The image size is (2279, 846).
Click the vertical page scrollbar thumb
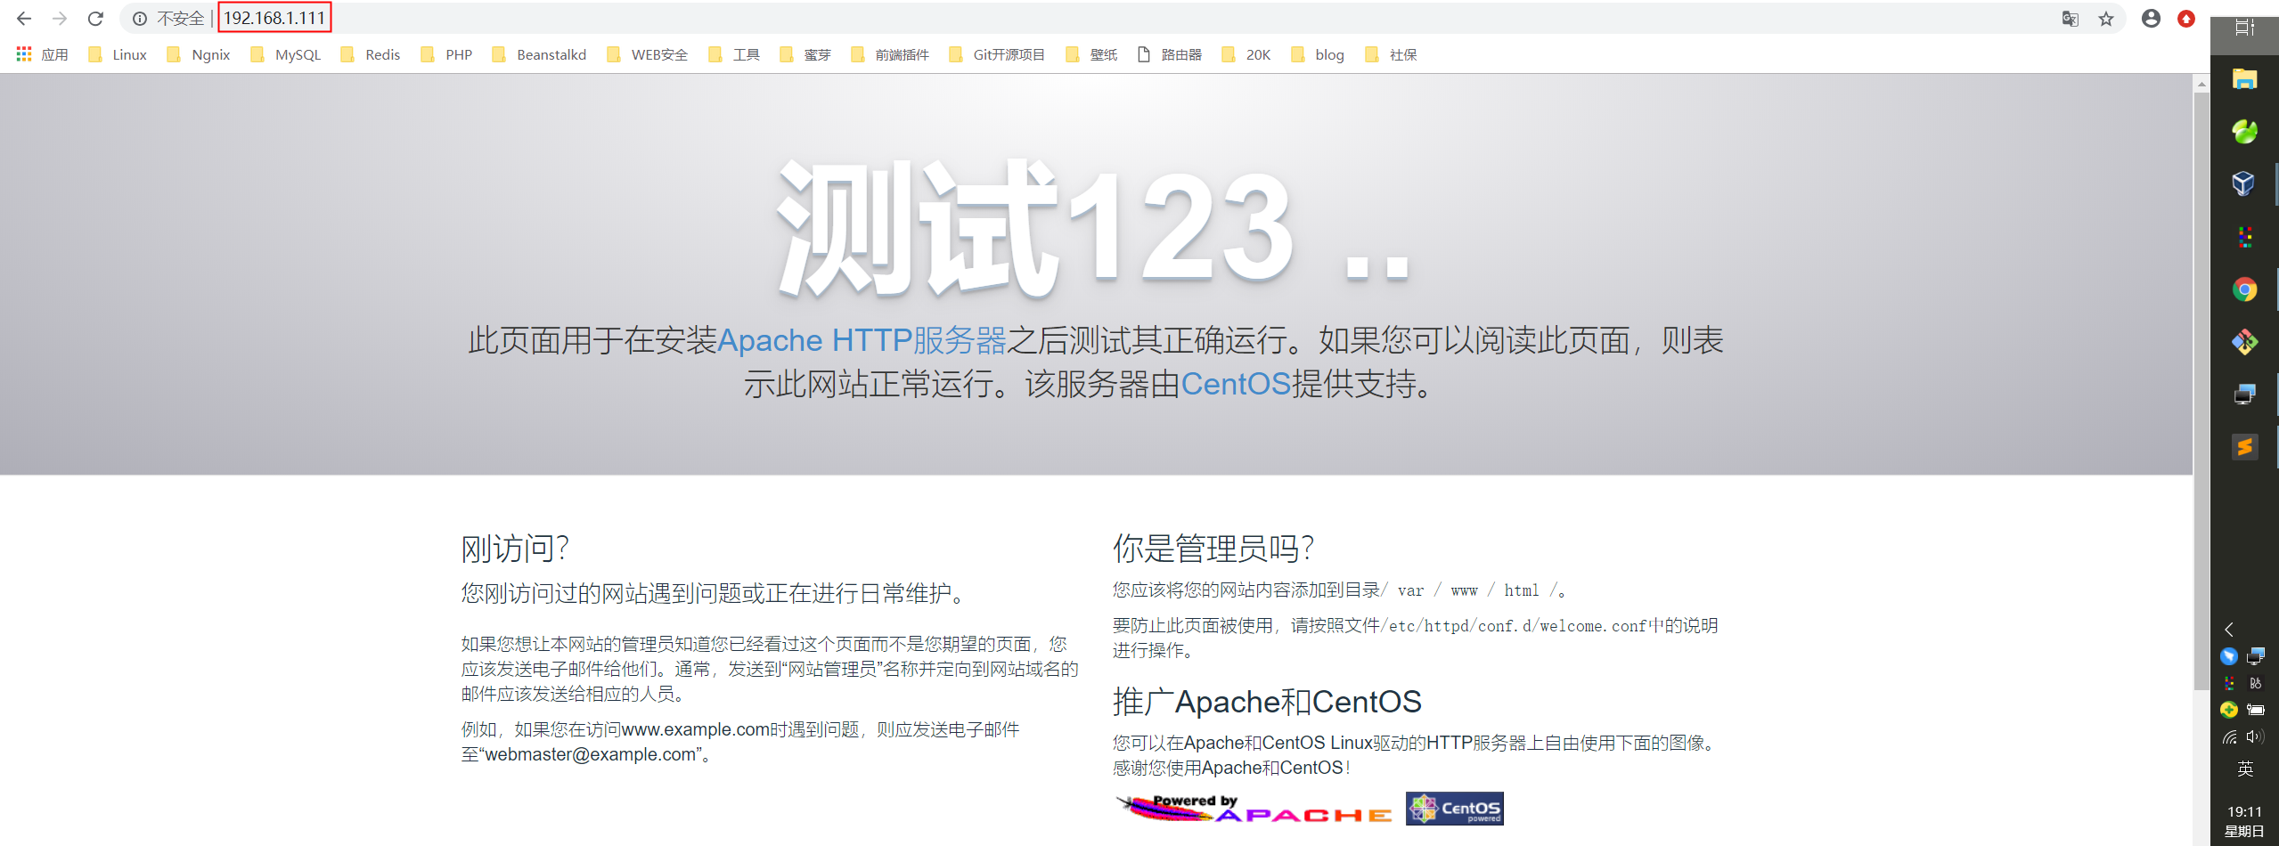point(2201,392)
